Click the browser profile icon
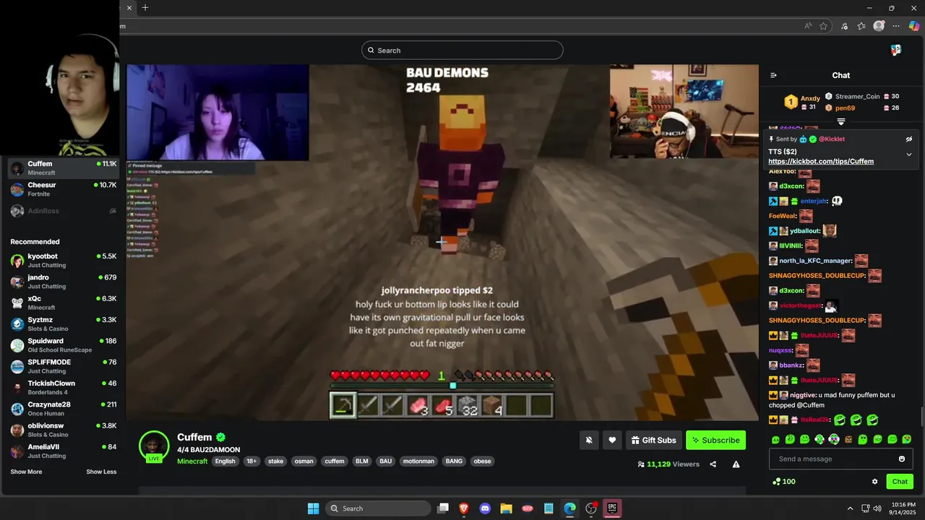Image resolution: width=925 pixels, height=520 pixels. 879,26
